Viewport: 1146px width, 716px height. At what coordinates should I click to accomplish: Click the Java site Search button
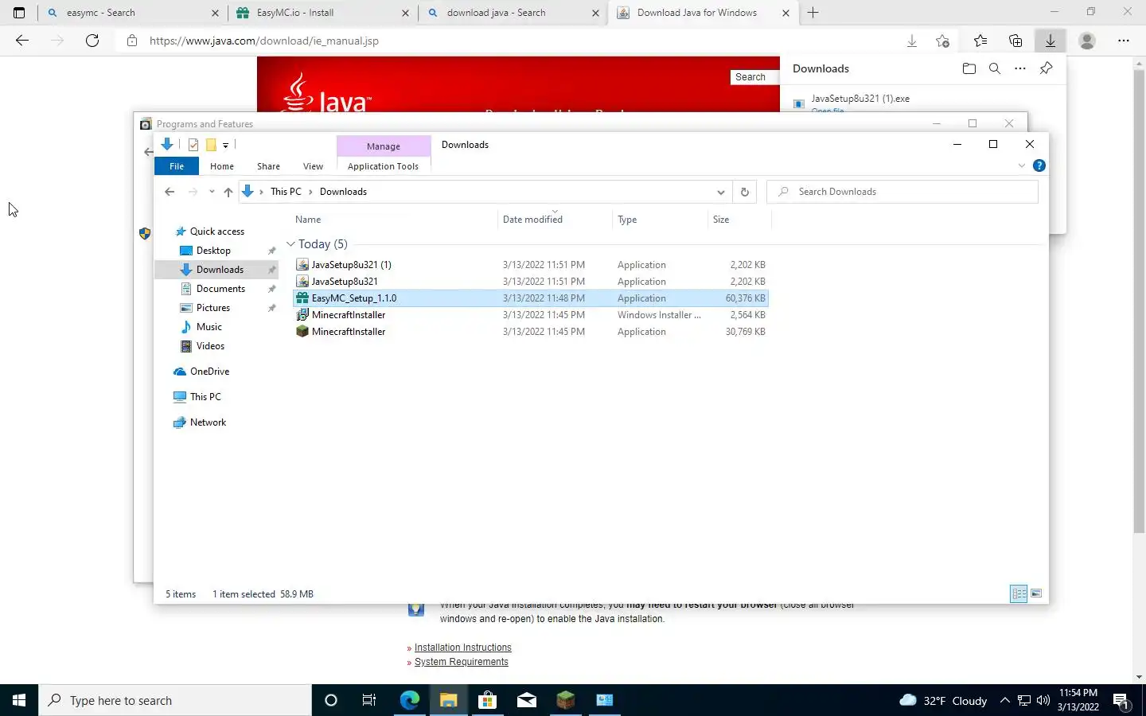pos(750,77)
